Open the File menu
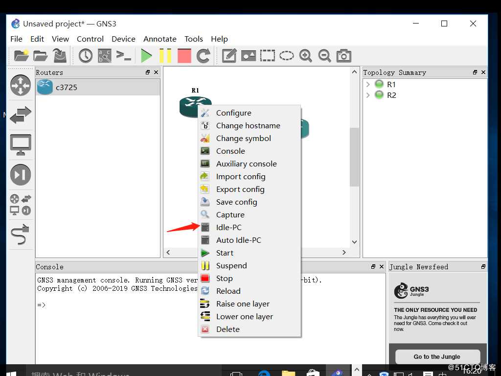Viewport: 501px width, 376px height. tap(16, 39)
